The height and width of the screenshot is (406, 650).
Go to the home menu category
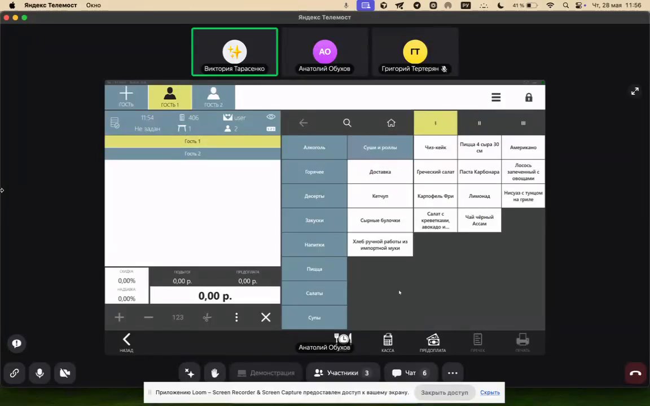[391, 122]
